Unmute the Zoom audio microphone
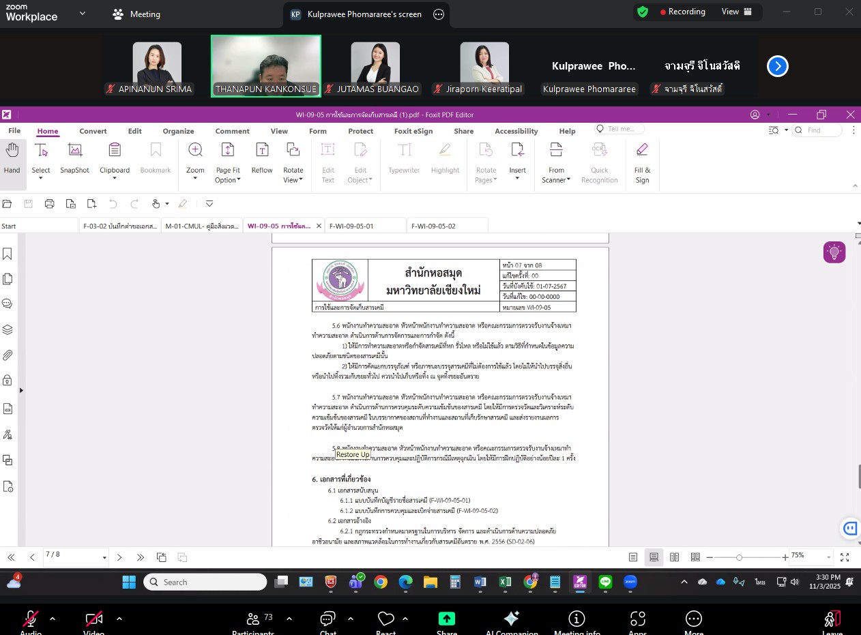Viewport: 861px width, 635px height. (x=31, y=619)
